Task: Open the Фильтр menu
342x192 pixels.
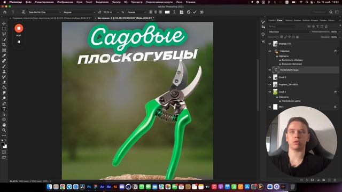Action: point(116,2)
